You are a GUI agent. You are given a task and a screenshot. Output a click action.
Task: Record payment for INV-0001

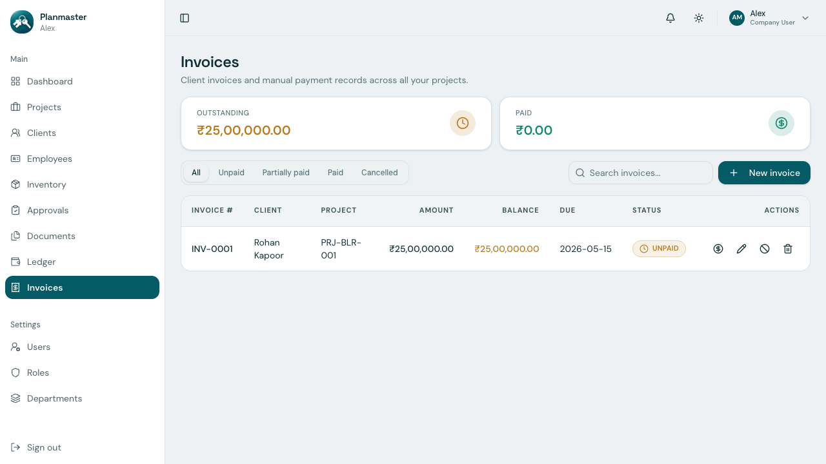pos(718,249)
